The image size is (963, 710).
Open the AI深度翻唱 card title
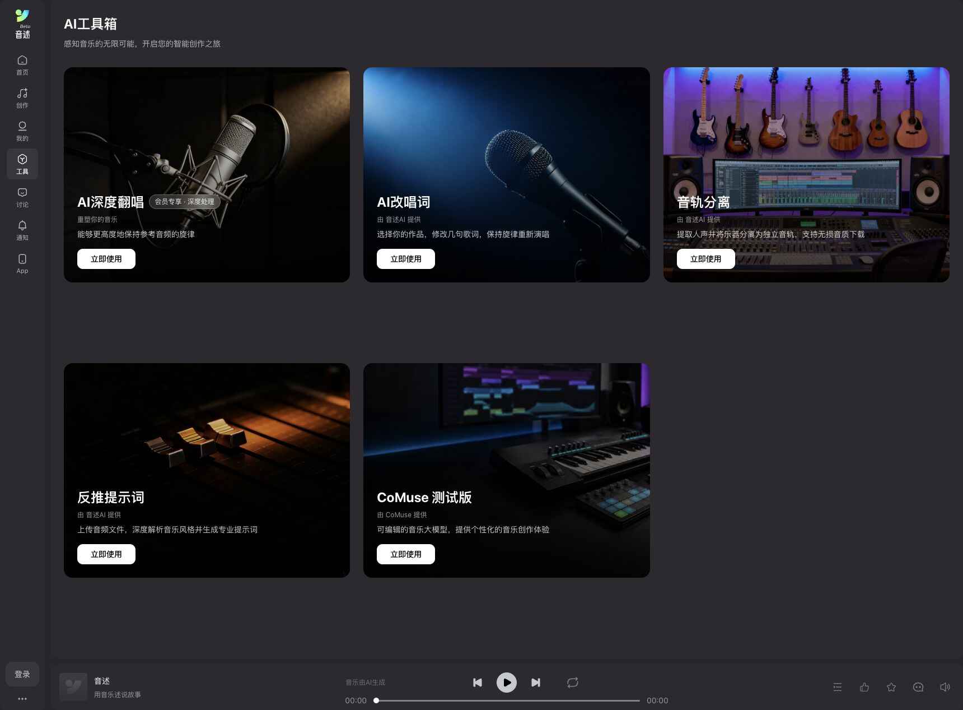(110, 202)
